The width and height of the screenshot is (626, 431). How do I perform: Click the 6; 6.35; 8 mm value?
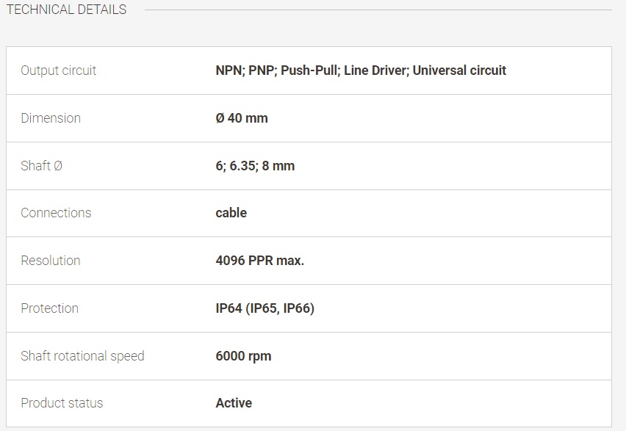pyautogui.click(x=255, y=166)
